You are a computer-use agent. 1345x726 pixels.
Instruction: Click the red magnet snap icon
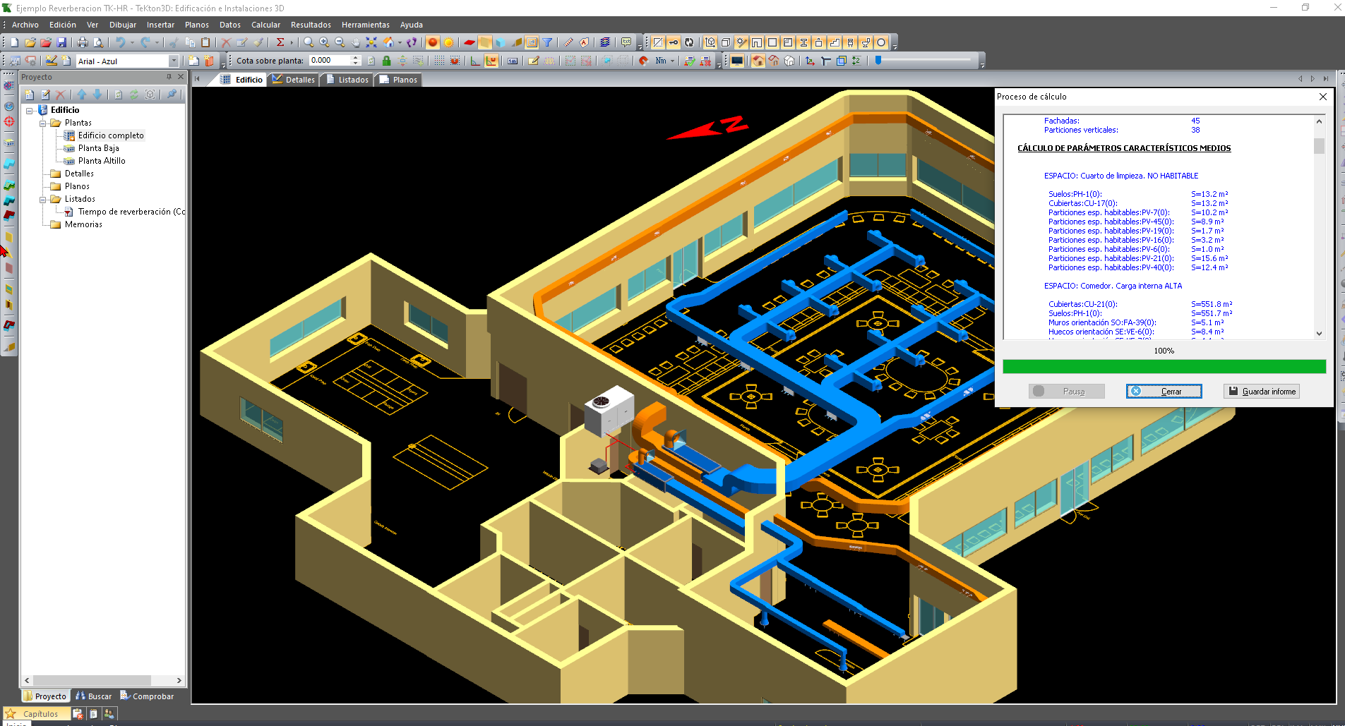(x=643, y=61)
